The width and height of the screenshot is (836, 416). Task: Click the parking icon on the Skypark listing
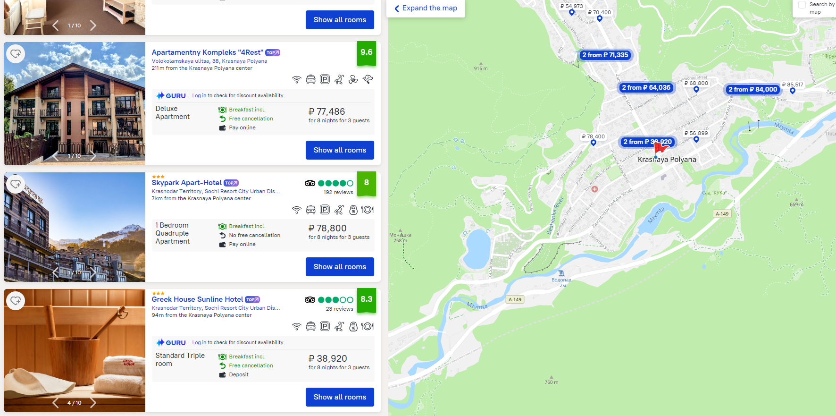click(325, 210)
